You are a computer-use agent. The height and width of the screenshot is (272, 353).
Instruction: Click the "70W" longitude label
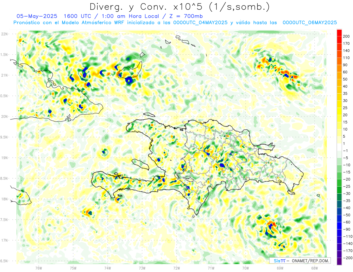point(246,268)
